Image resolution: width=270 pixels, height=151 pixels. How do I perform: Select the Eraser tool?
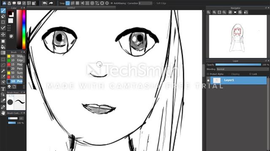(x=3, y=16)
